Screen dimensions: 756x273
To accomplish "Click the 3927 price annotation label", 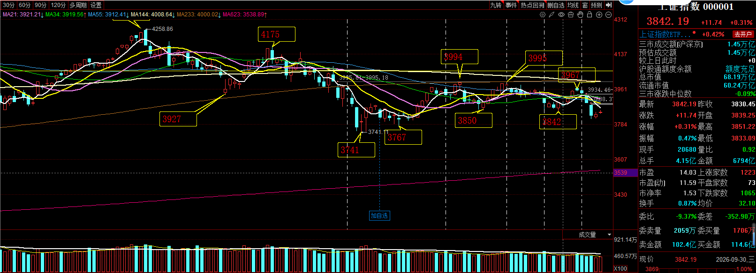I will click(x=178, y=119).
